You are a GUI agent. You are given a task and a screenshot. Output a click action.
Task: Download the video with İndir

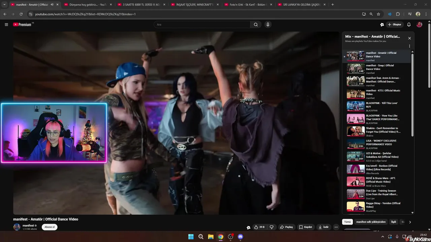[324, 227]
